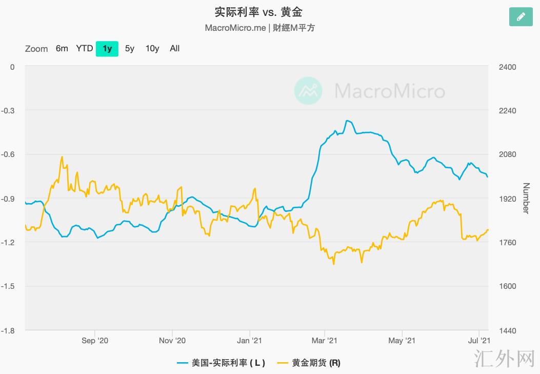Show All time range data
This screenshot has width=540, height=374.
pyautogui.click(x=175, y=48)
